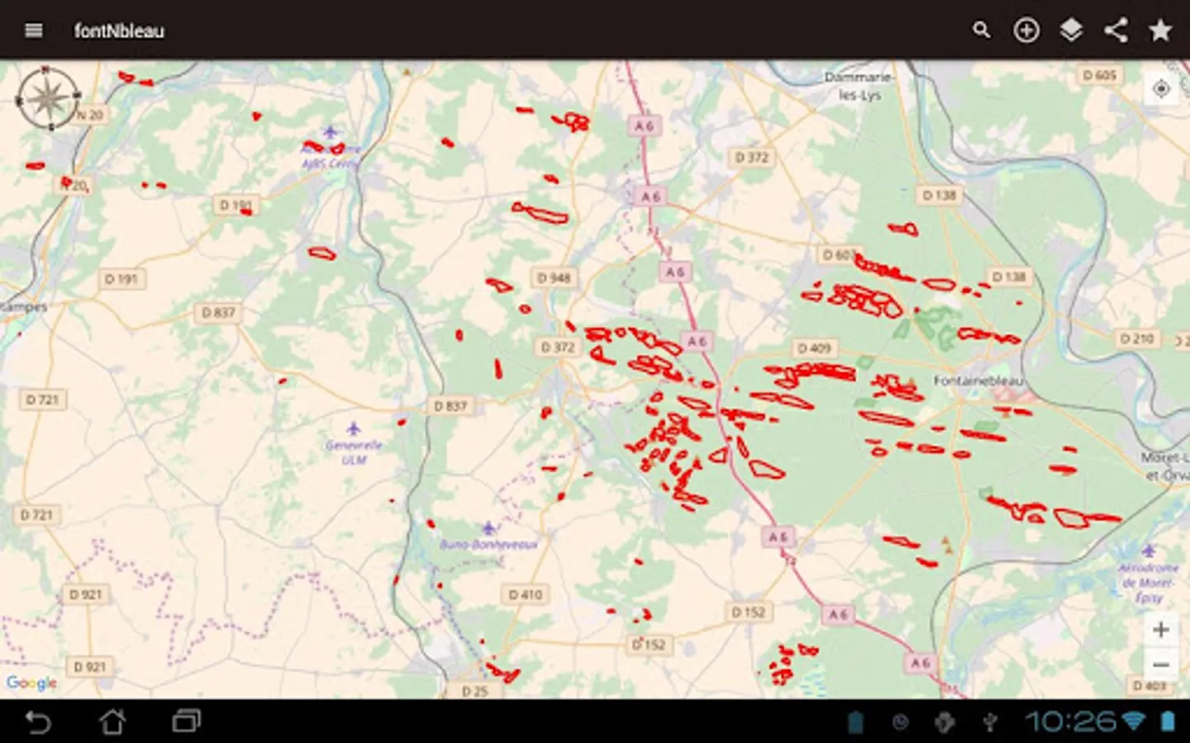1190x743 pixels.
Task: Center map on my location
Action: [1161, 88]
